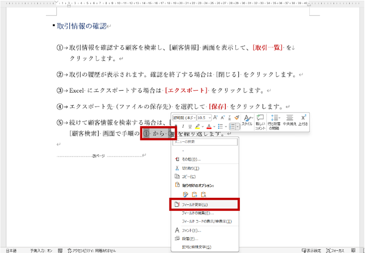365x253 pixels.
Task: Click 表示設定 in the status bar
Action: pyautogui.click(x=313, y=250)
